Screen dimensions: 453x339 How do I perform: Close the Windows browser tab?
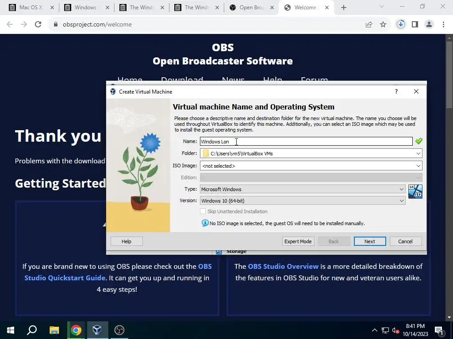pos(107,8)
